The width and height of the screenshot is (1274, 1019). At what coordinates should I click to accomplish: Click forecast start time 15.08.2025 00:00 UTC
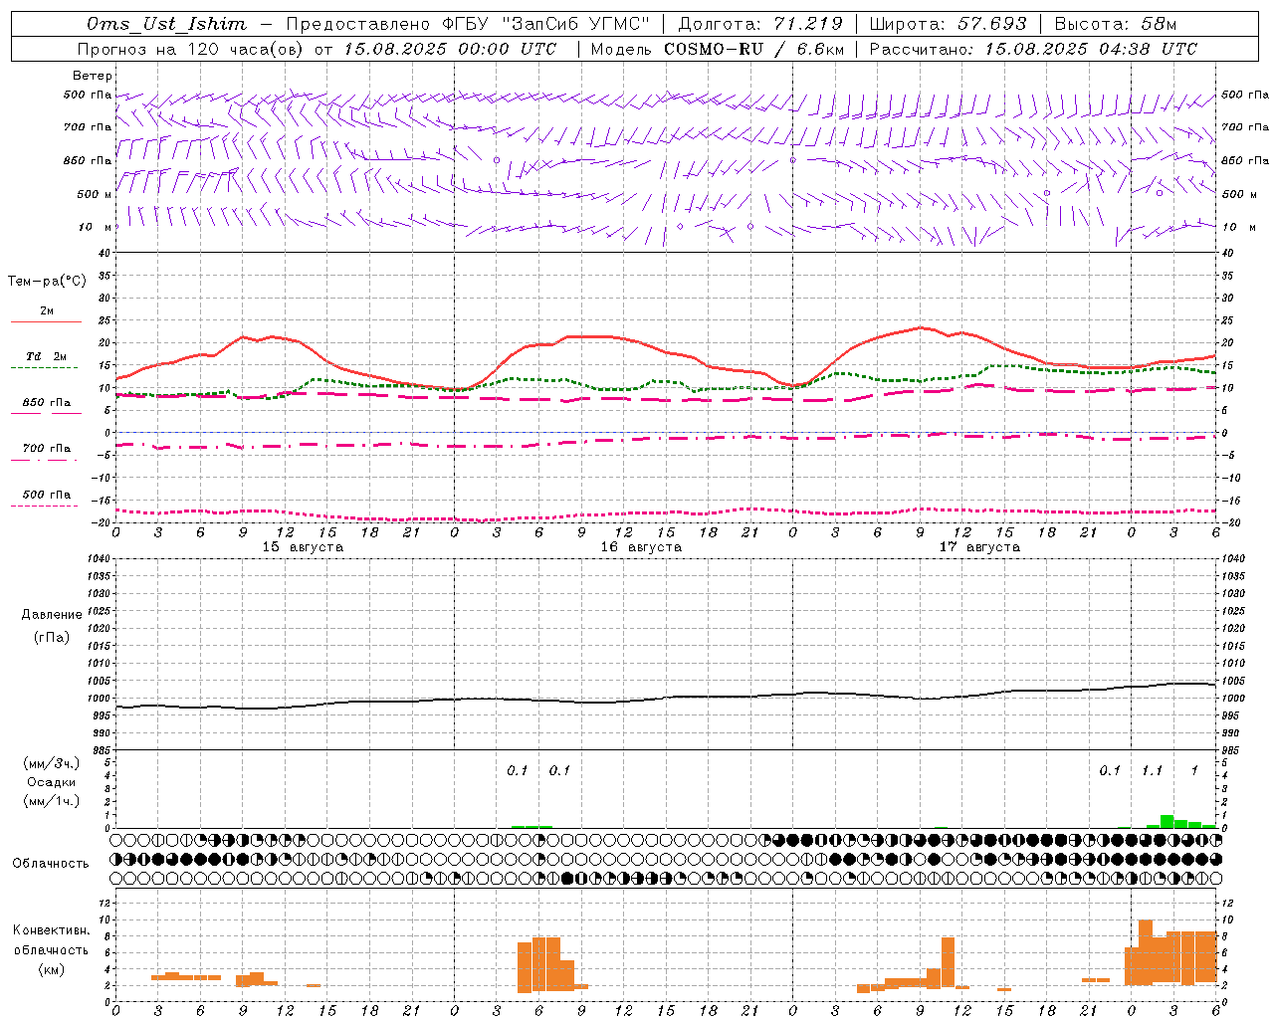tap(450, 49)
